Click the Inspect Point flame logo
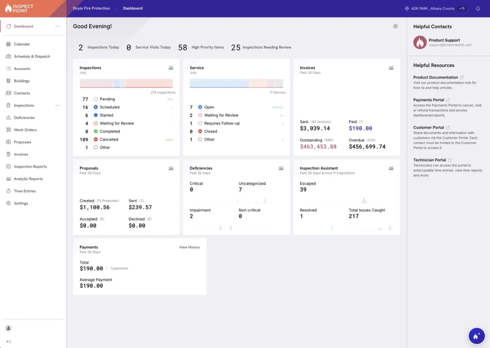The width and height of the screenshot is (490, 348). coord(19,8)
